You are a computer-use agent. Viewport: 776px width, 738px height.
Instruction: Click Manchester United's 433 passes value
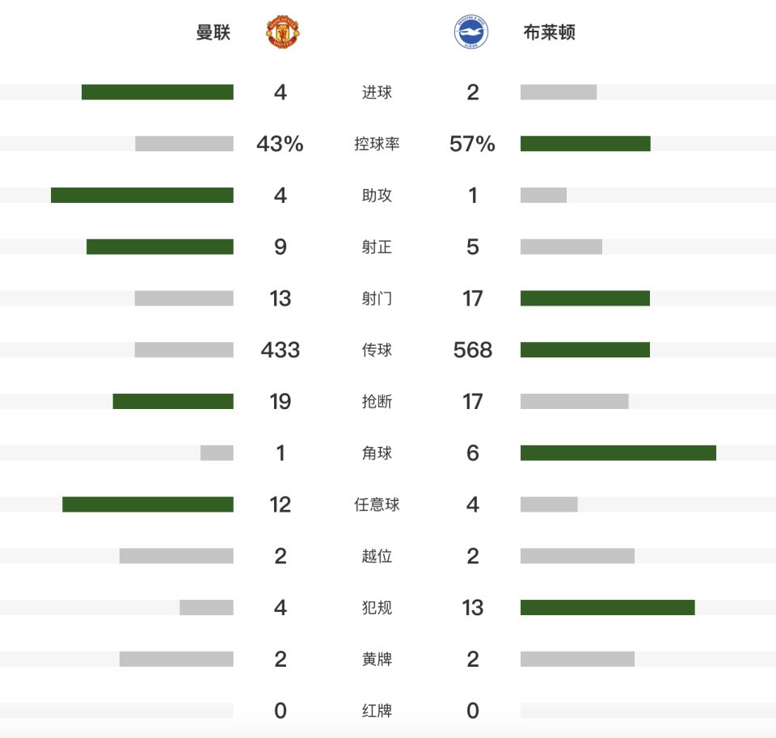[280, 350]
